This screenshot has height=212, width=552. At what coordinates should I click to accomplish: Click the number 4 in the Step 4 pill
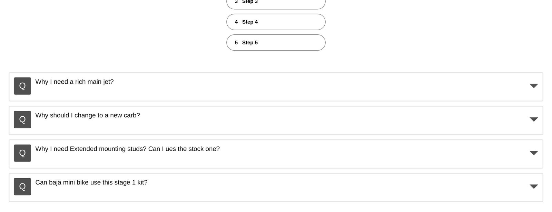pyautogui.click(x=236, y=22)
